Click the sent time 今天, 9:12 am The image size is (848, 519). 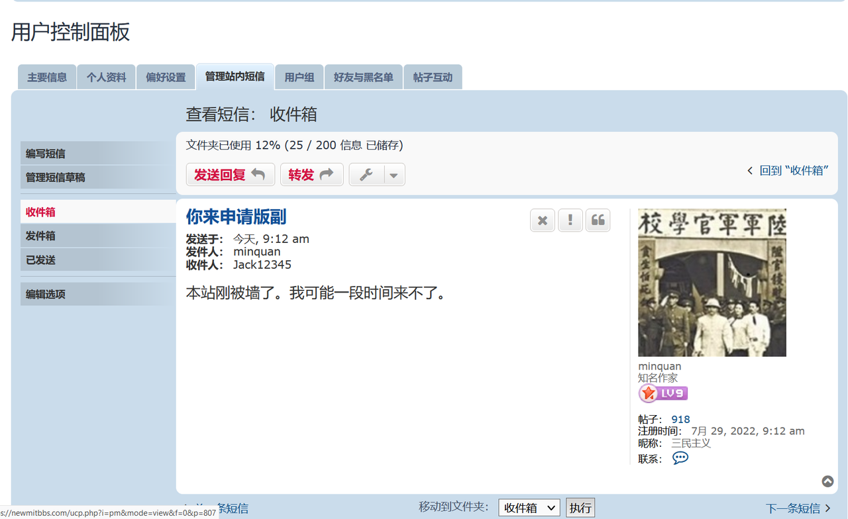271,239
